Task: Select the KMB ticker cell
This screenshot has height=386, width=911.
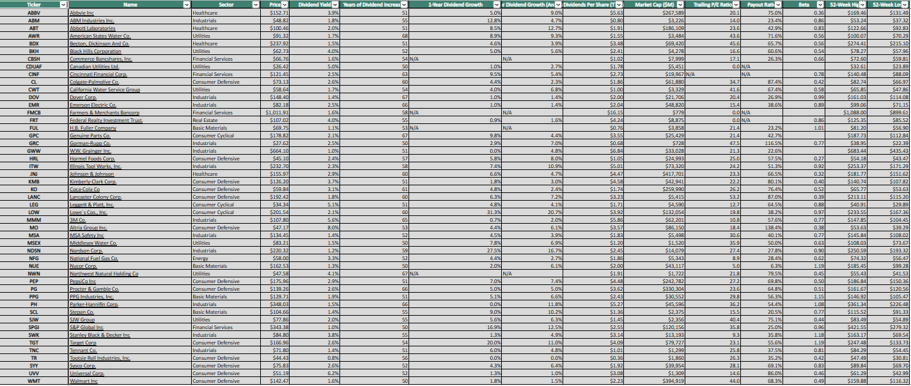Action: point(34,181)
